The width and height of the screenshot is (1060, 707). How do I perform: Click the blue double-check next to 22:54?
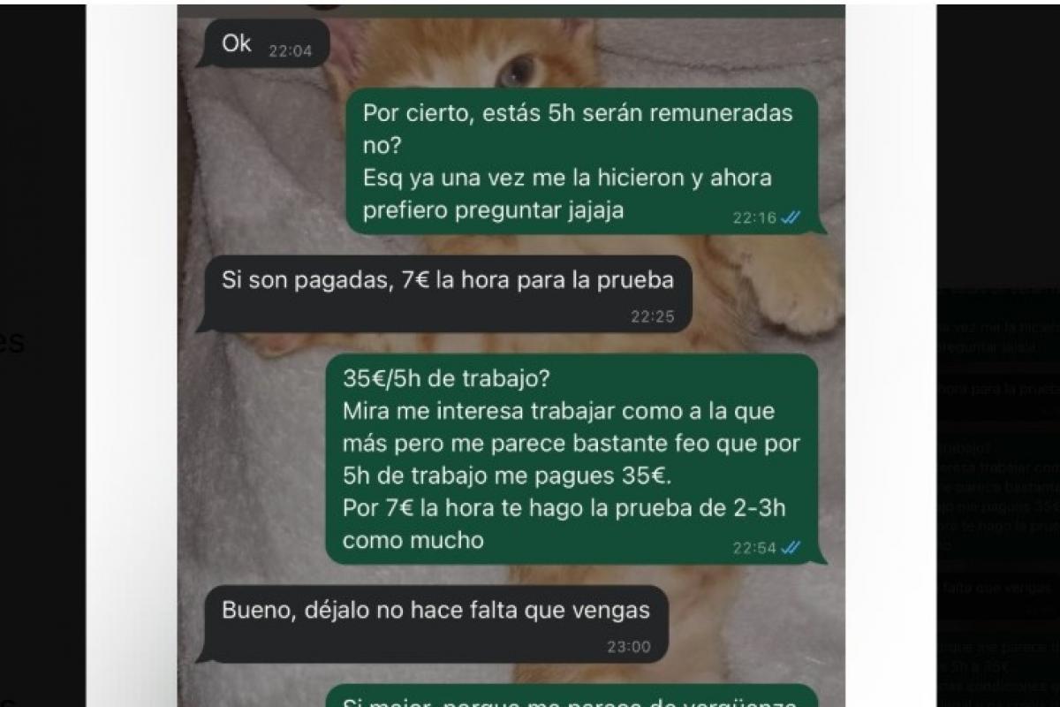pyautogui.click(x=791, y=548)
